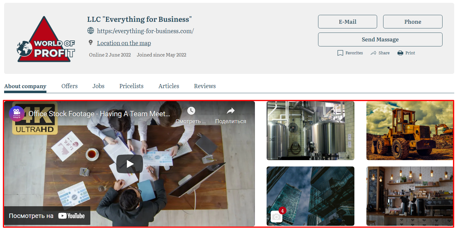Play the Office Stock Footage video
Viewport: 458px width, 229px height.
click(130, 164)
